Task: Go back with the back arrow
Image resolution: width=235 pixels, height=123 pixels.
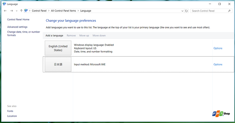Action: click(x=5, y=11)
